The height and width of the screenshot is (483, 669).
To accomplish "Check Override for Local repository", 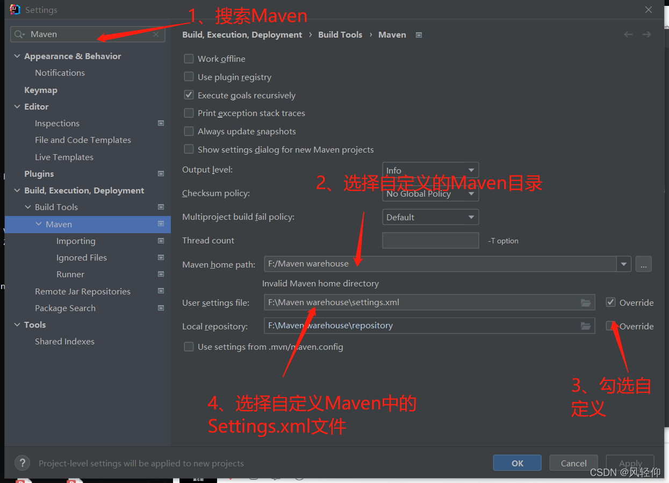I will pyautogui.click(x=610, y=326).
